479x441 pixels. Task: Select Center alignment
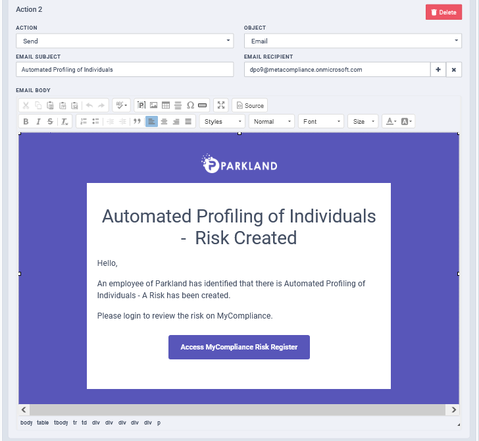click(164, 122)
